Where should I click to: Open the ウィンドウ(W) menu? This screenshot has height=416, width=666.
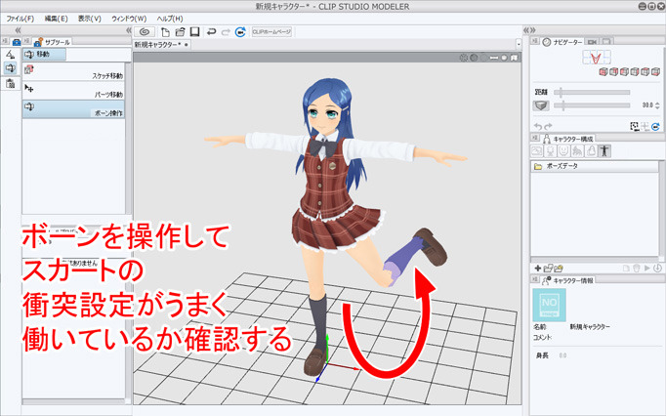pyautogui.click(x=129, y=19)
